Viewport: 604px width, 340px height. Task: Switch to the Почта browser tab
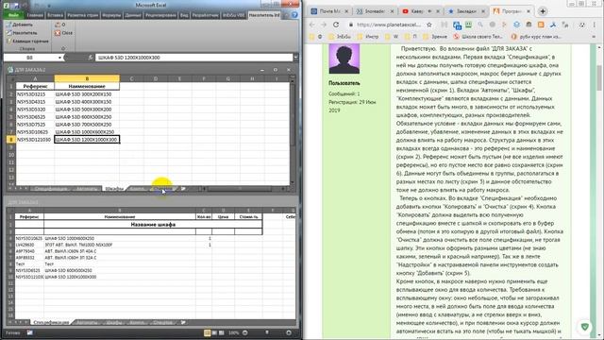pos(329,11)
